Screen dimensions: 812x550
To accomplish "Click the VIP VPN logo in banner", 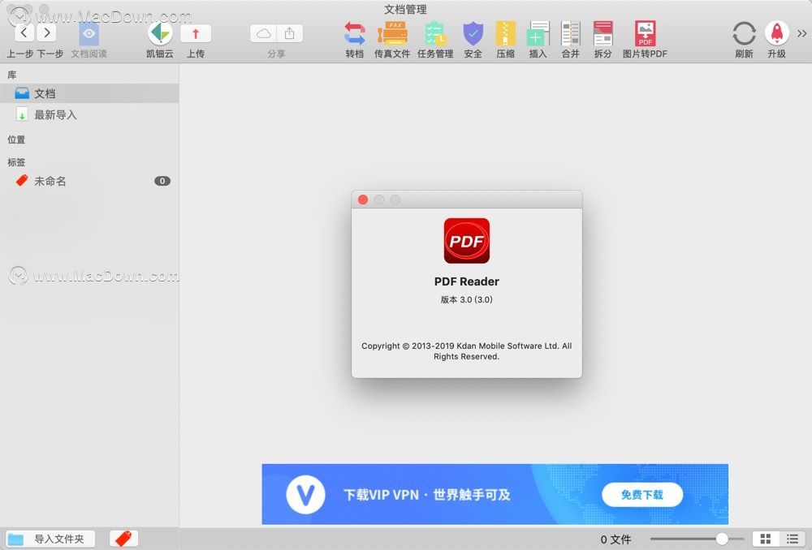I will 305,495.
